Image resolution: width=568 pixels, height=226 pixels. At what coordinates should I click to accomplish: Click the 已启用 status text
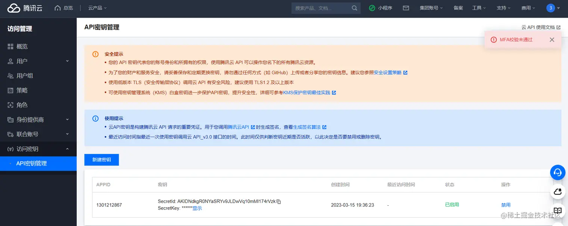452,205
